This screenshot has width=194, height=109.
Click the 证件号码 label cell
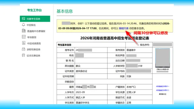click(x=116, y=71)
